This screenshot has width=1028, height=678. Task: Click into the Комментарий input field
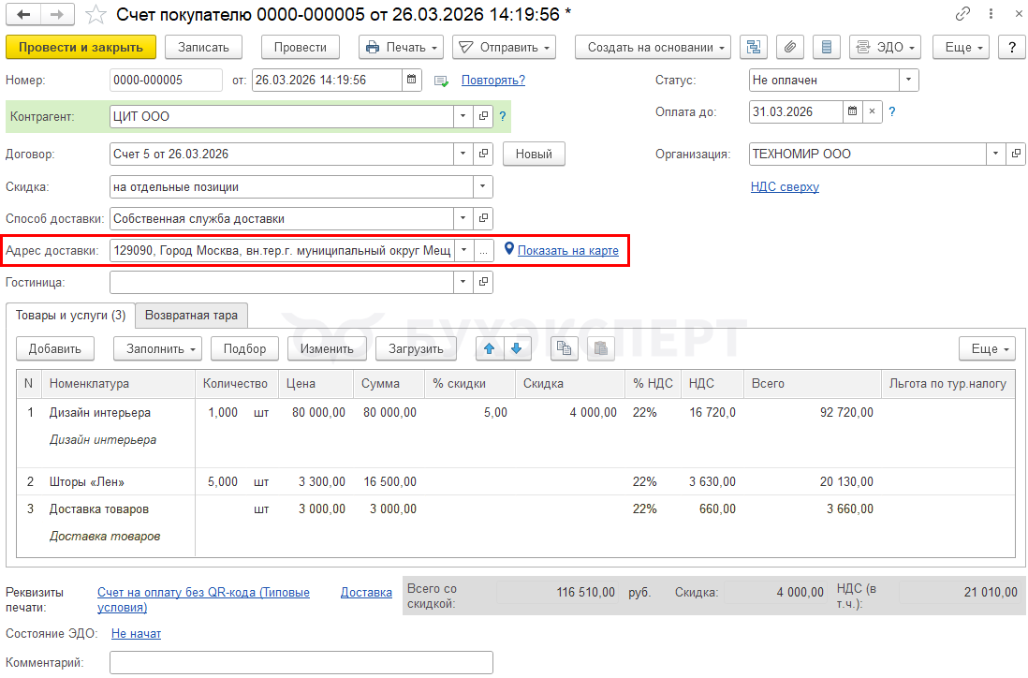[301, 662]
